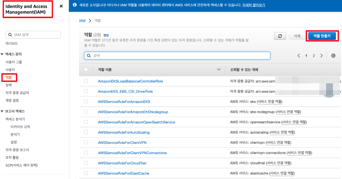Open the table preferences gear icon
The width and height of the screenshot is (342, 179).
[333, 56]
